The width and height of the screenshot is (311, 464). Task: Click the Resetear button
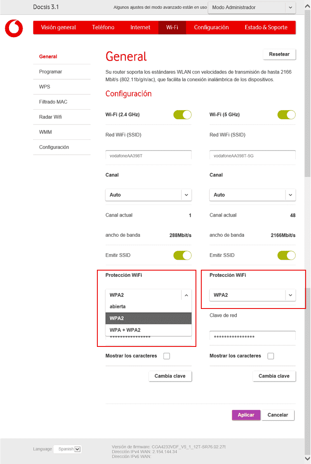[279, 54]
